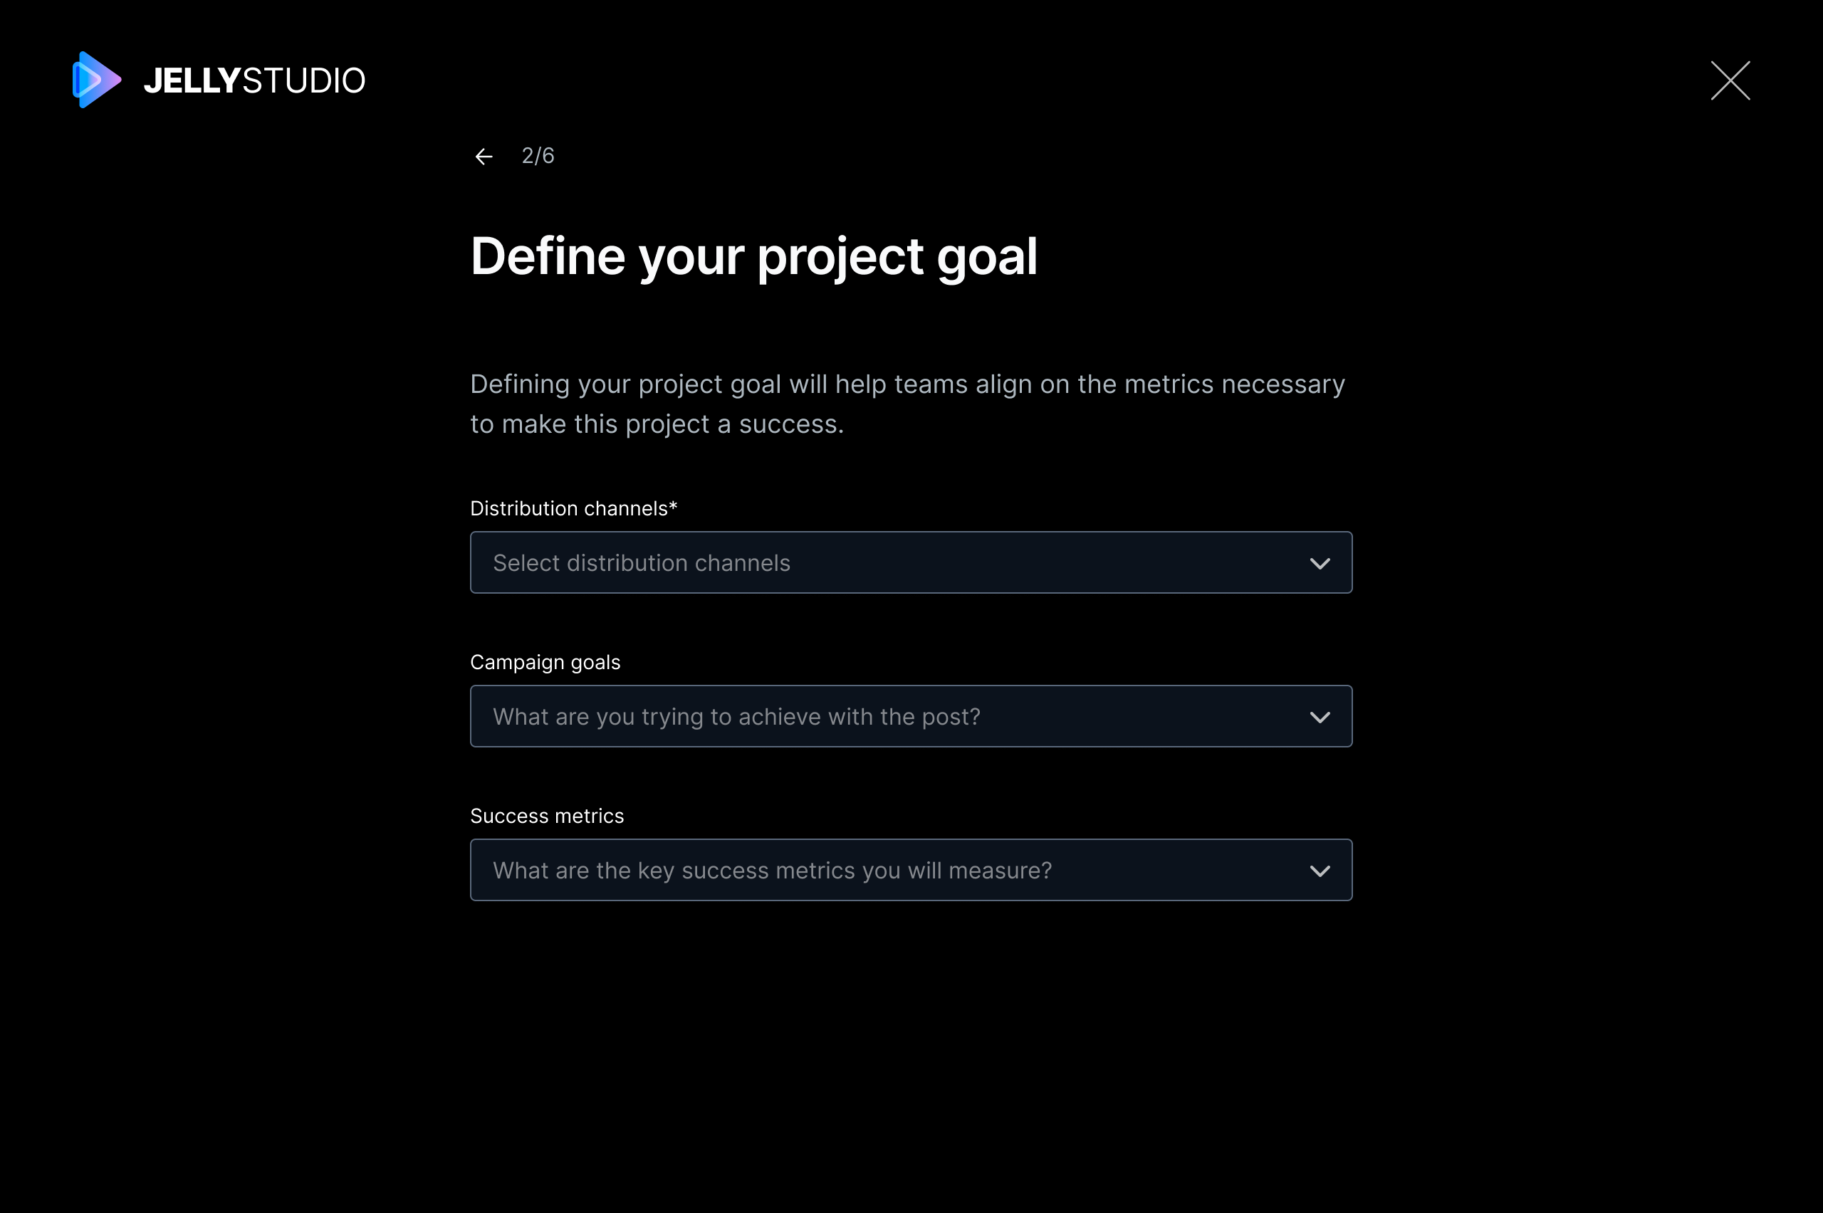Viewport: 1823px width, 1213px height.
Task: Click the 'Defining your project goal' description line
Action: click(908, 384)
